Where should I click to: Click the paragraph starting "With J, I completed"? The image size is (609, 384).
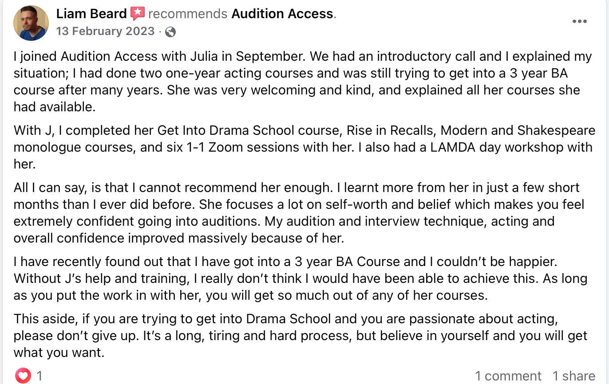click(x=302, y=147)
